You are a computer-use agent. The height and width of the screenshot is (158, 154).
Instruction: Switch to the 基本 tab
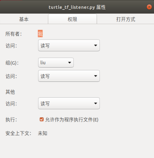(24, 19)
